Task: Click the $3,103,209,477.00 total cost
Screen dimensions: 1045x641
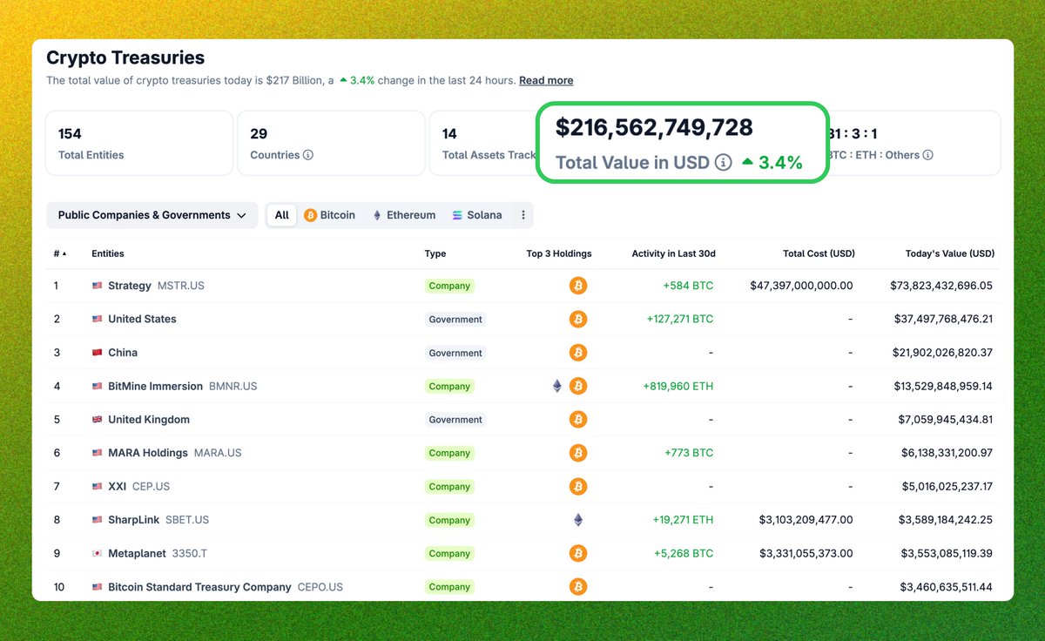Action: click(x=806, y=520)
